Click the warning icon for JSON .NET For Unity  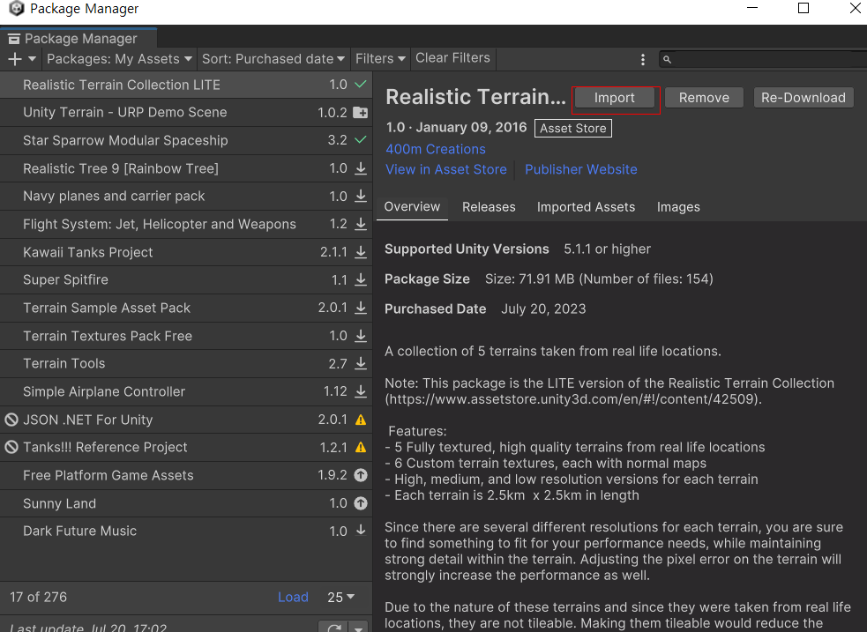coord(361,420)
